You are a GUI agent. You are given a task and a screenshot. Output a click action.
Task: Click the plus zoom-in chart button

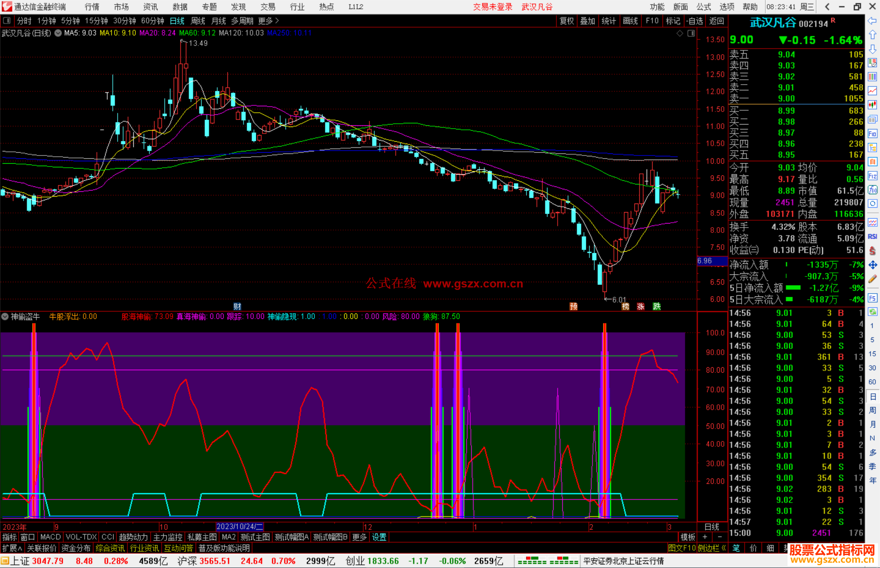705,537
